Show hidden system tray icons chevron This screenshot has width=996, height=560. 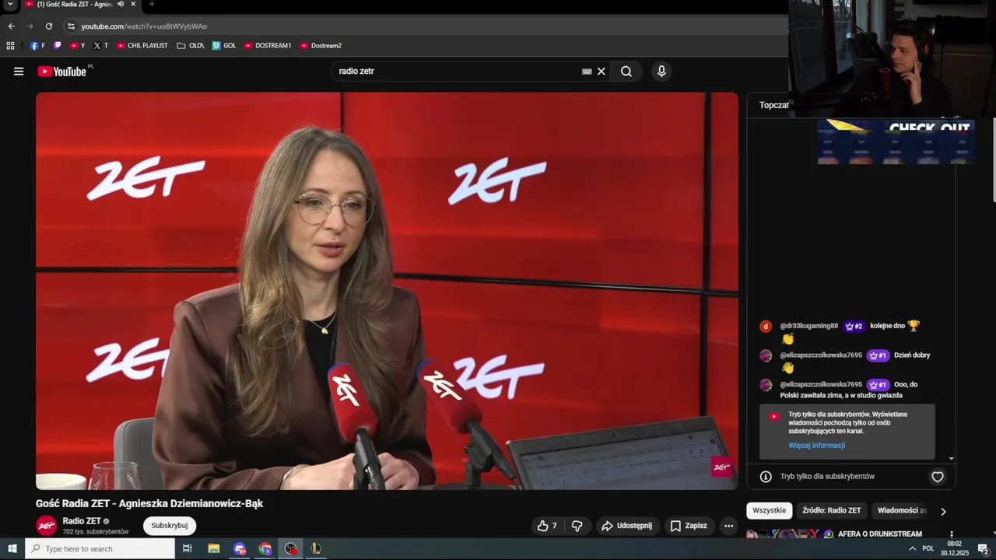pos(912,548)
